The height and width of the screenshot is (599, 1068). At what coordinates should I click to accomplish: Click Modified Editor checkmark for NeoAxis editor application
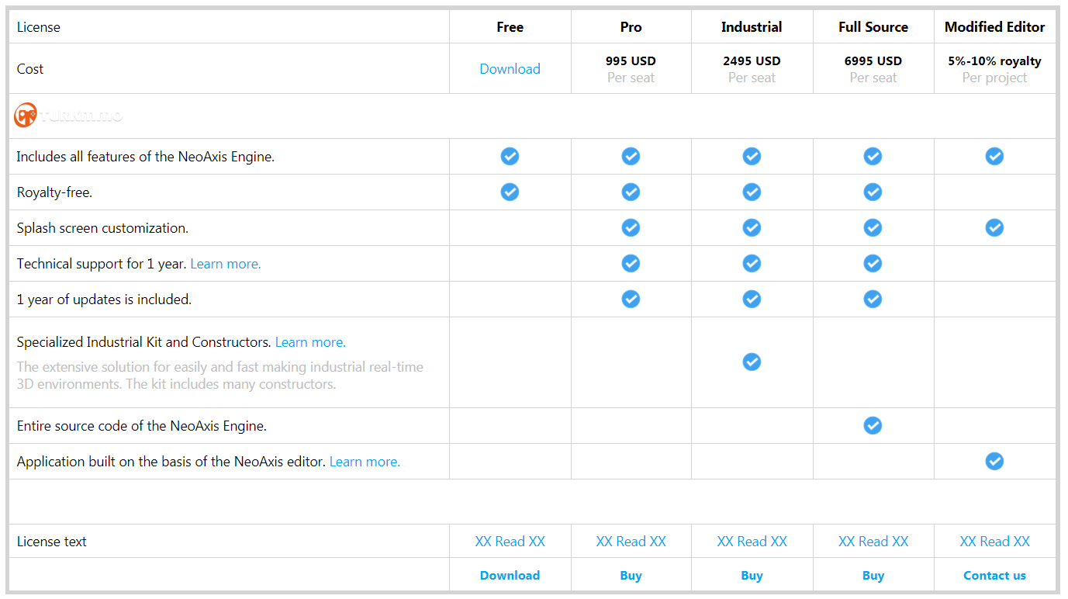pos(994,461)
